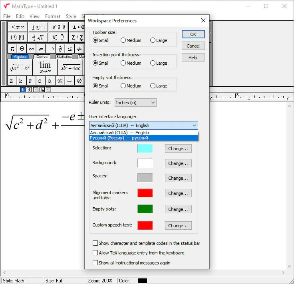Close the Workspace Preferences dialog

[203, 20]
